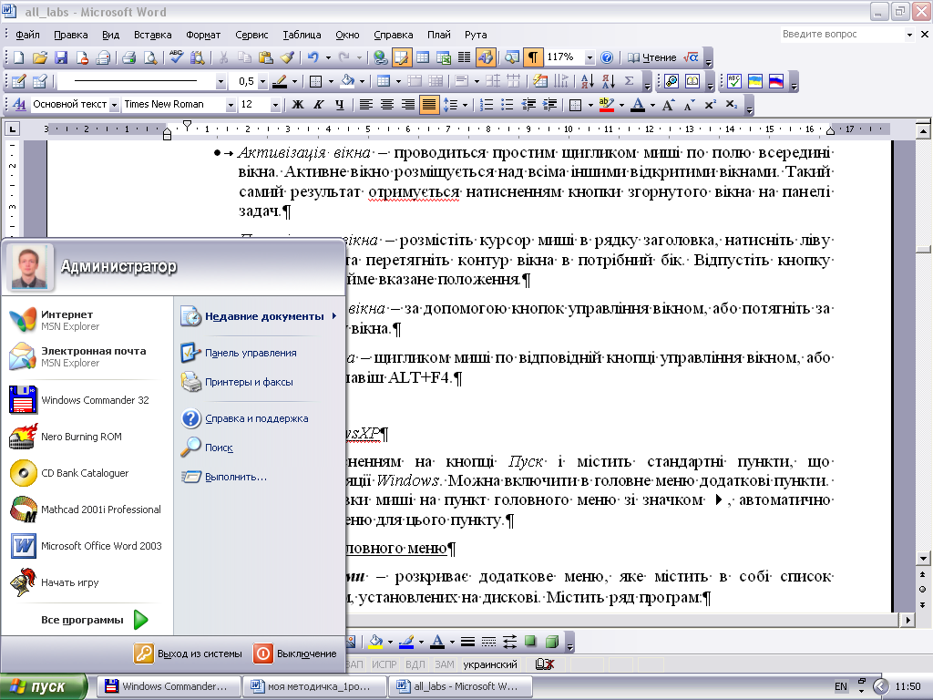933x700 pixels.
Task: Select the Russian flag language icon
Action: pyautogui.click(x=776, y=81)
